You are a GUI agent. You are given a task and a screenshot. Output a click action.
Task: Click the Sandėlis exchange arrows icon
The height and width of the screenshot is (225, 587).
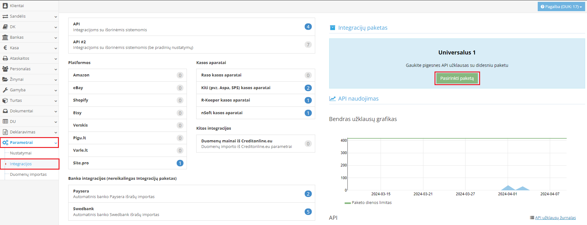pos(5,16)
